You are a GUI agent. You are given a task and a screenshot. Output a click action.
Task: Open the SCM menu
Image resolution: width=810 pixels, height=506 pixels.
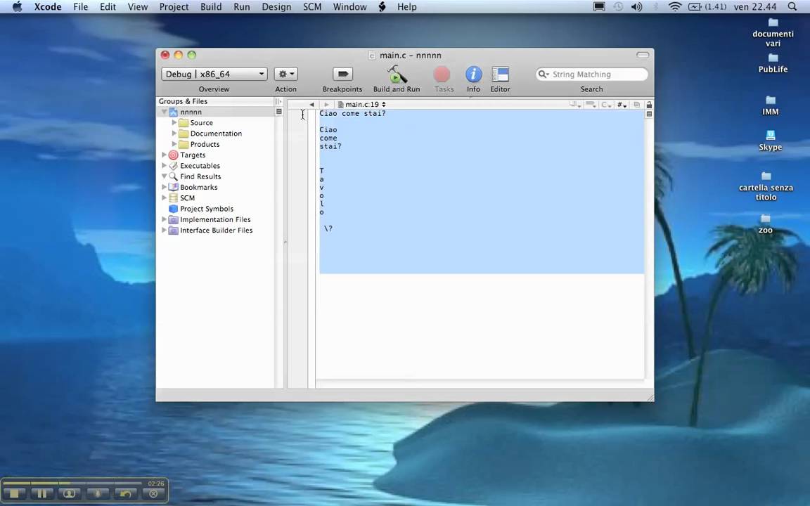(x=312, y=7)
